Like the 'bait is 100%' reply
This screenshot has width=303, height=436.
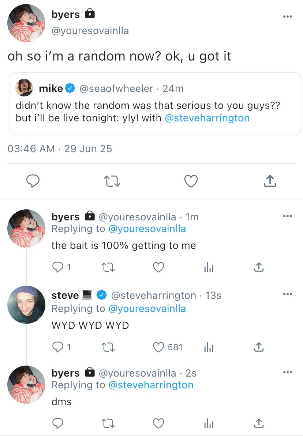(158, 268)
